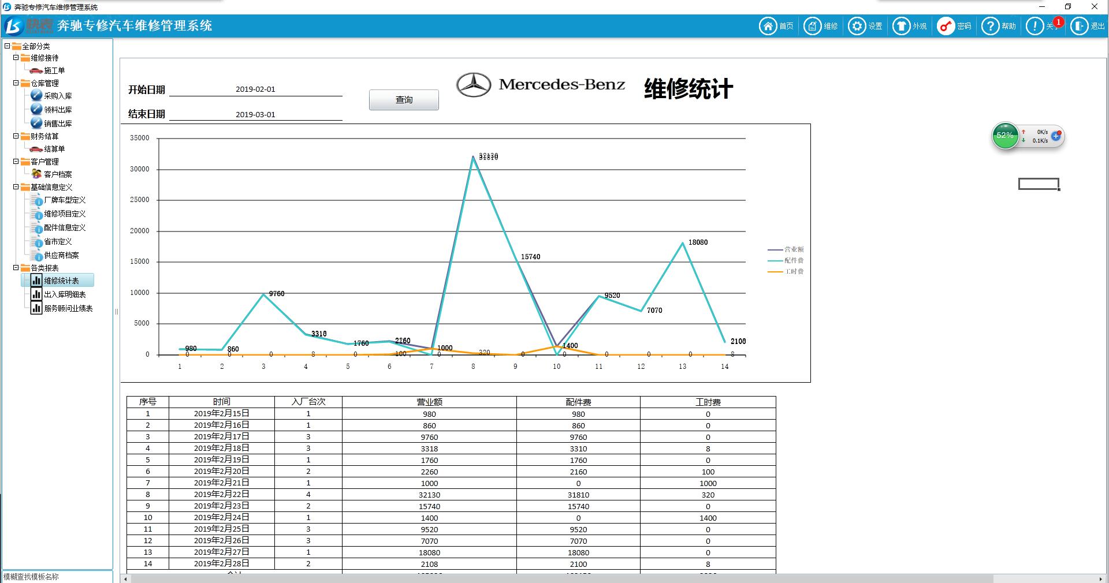The width and height of the screenshot is (1109, 583).
Task: Open 配件信息定义 definition item
Action: coord(58,228)
